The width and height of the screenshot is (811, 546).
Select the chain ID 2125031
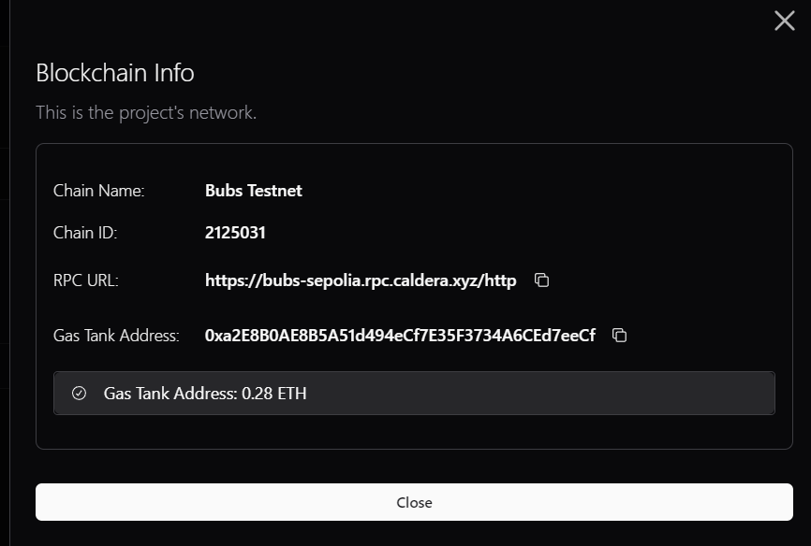(x=235, y=233)
